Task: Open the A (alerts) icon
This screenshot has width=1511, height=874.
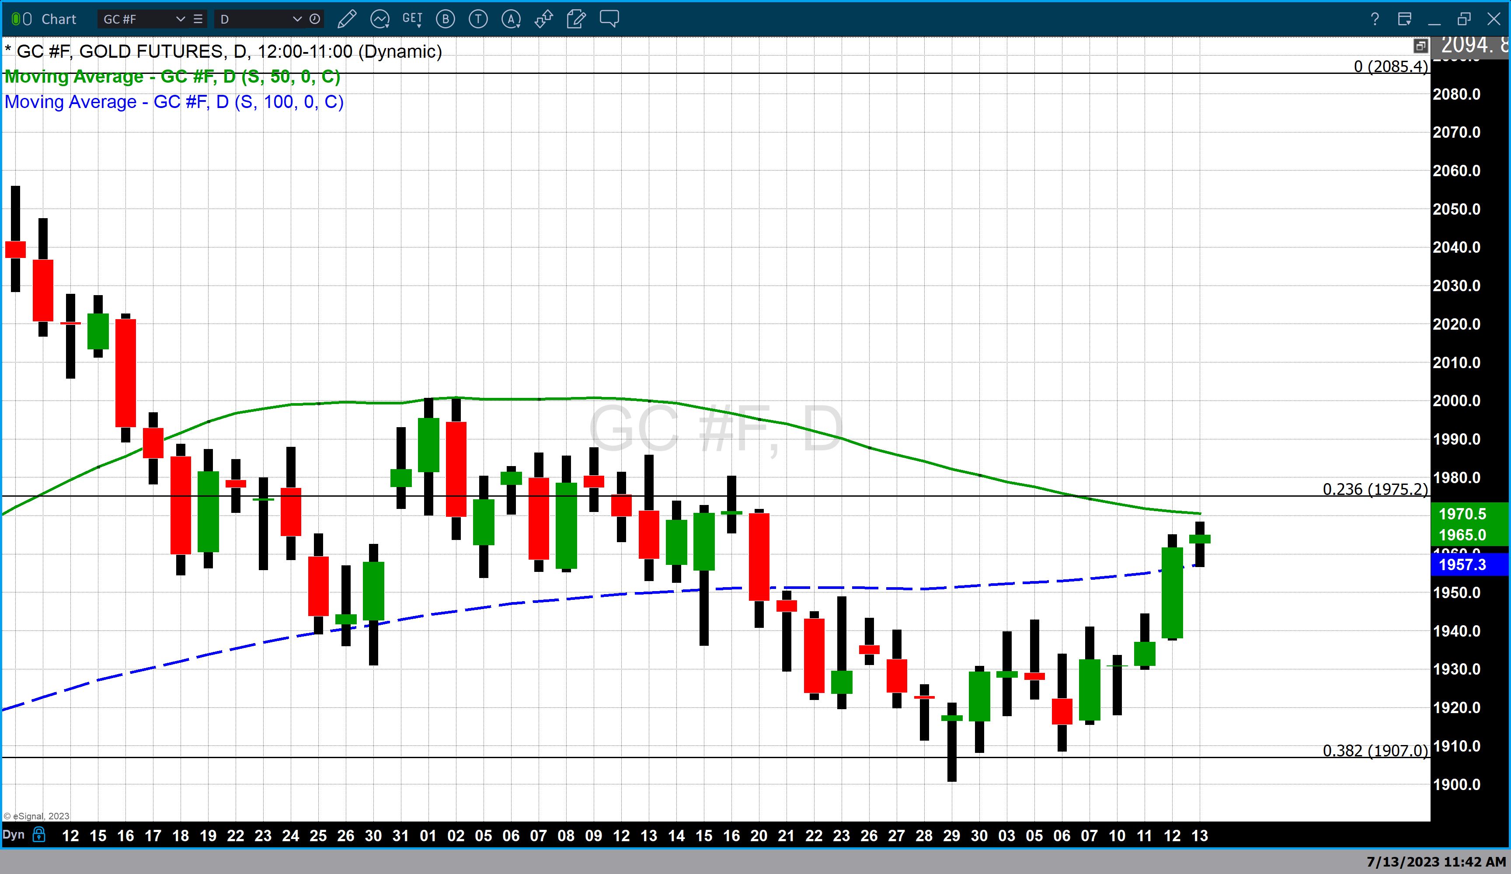Action: [x=510, y=19]
